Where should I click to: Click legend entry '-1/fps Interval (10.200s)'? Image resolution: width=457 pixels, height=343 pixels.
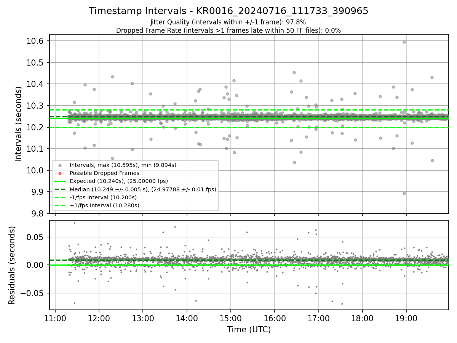(103, 197)
